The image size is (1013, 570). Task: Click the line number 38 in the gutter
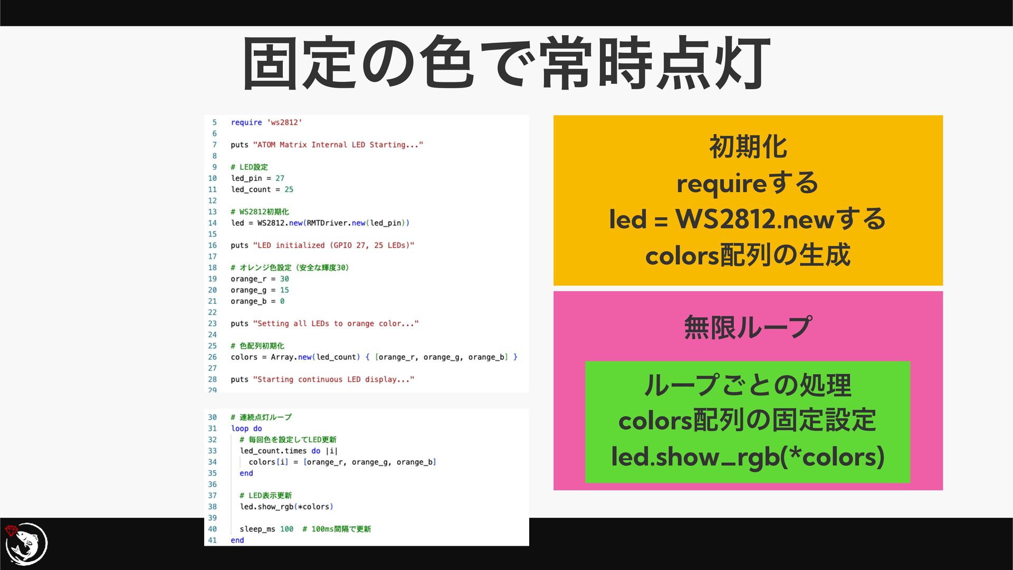pyautogui.click(x=212, y=507)
